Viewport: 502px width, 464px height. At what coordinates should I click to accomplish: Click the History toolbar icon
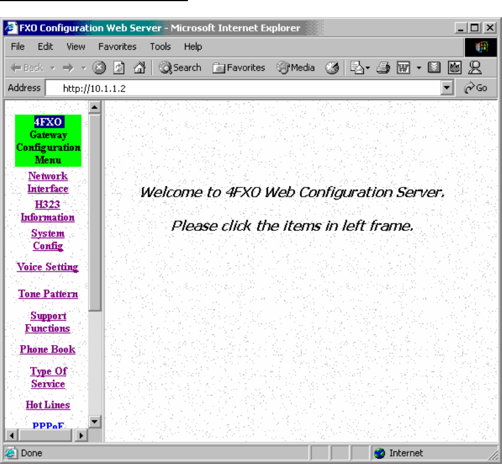coord(332,67)
